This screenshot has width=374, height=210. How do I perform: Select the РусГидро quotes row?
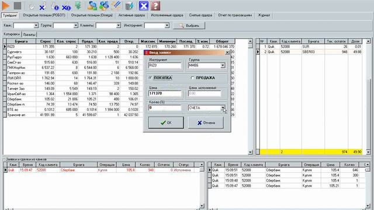pos(73,57)
